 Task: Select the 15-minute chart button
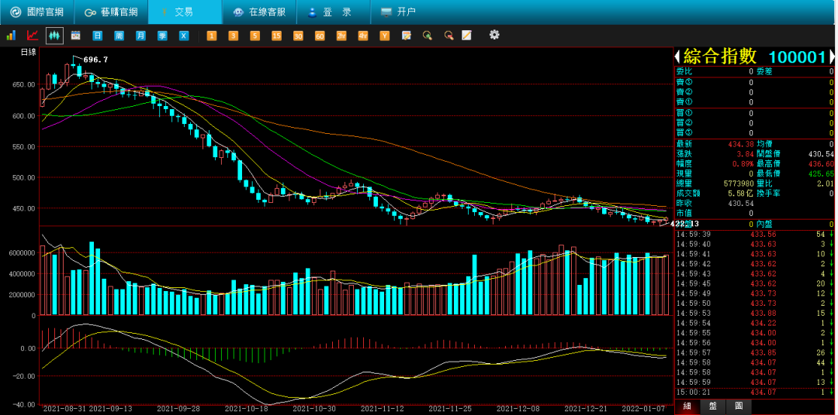(276, 36)
